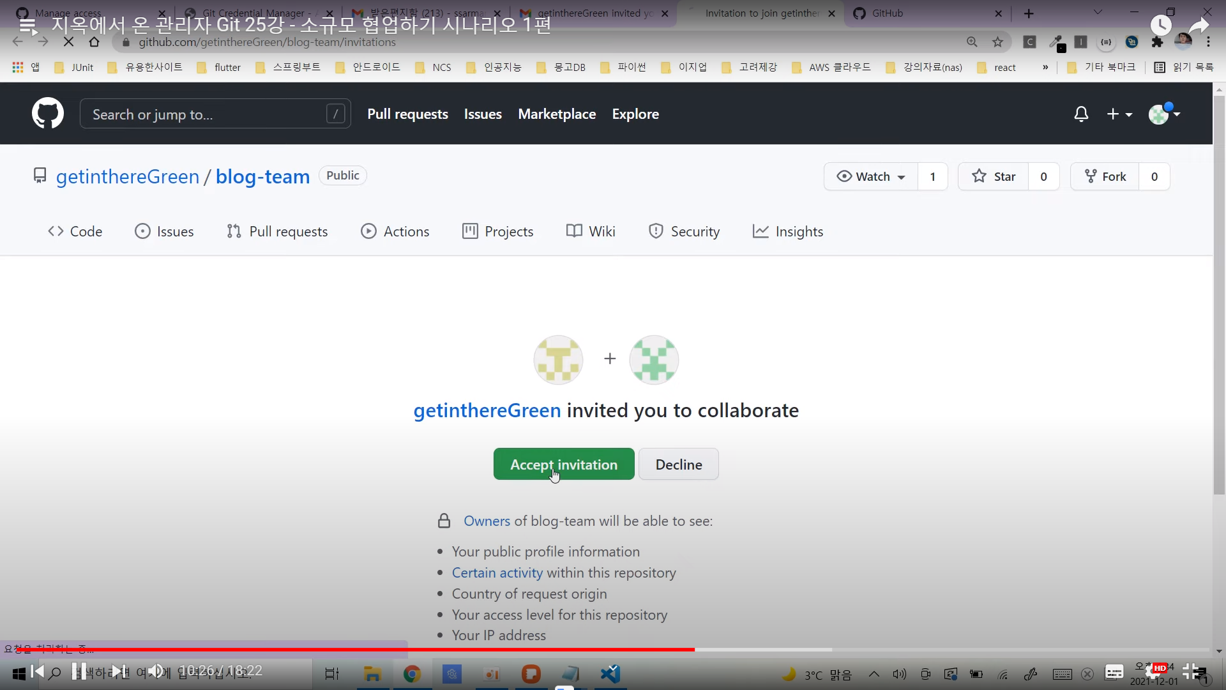Pause the video
1226x690 pixels.
tap(79, 671)
